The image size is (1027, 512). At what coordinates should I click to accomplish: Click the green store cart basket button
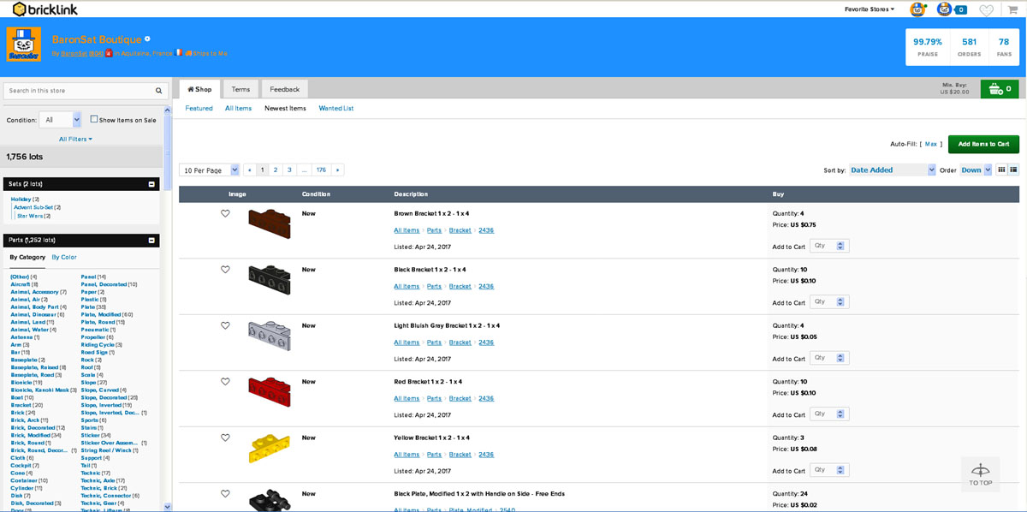(999, 89)
